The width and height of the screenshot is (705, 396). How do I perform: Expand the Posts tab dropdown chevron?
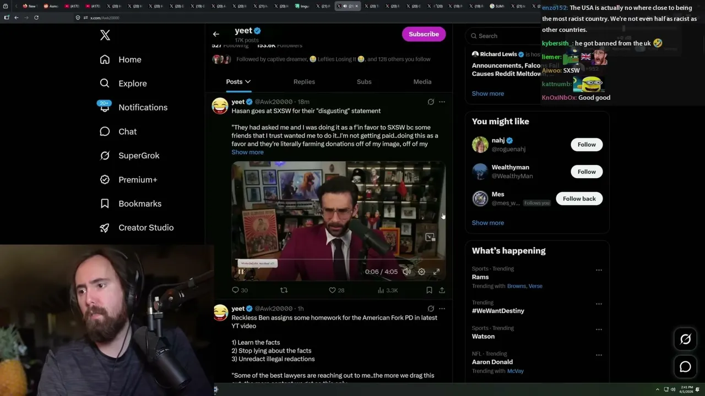click(x=248, y=82)
